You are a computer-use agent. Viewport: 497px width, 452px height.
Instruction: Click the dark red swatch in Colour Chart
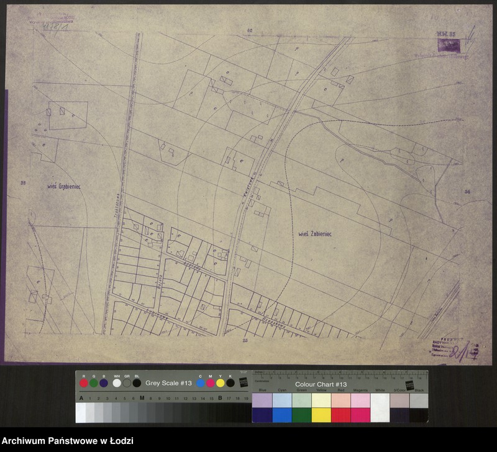click(x=340, y=415)
